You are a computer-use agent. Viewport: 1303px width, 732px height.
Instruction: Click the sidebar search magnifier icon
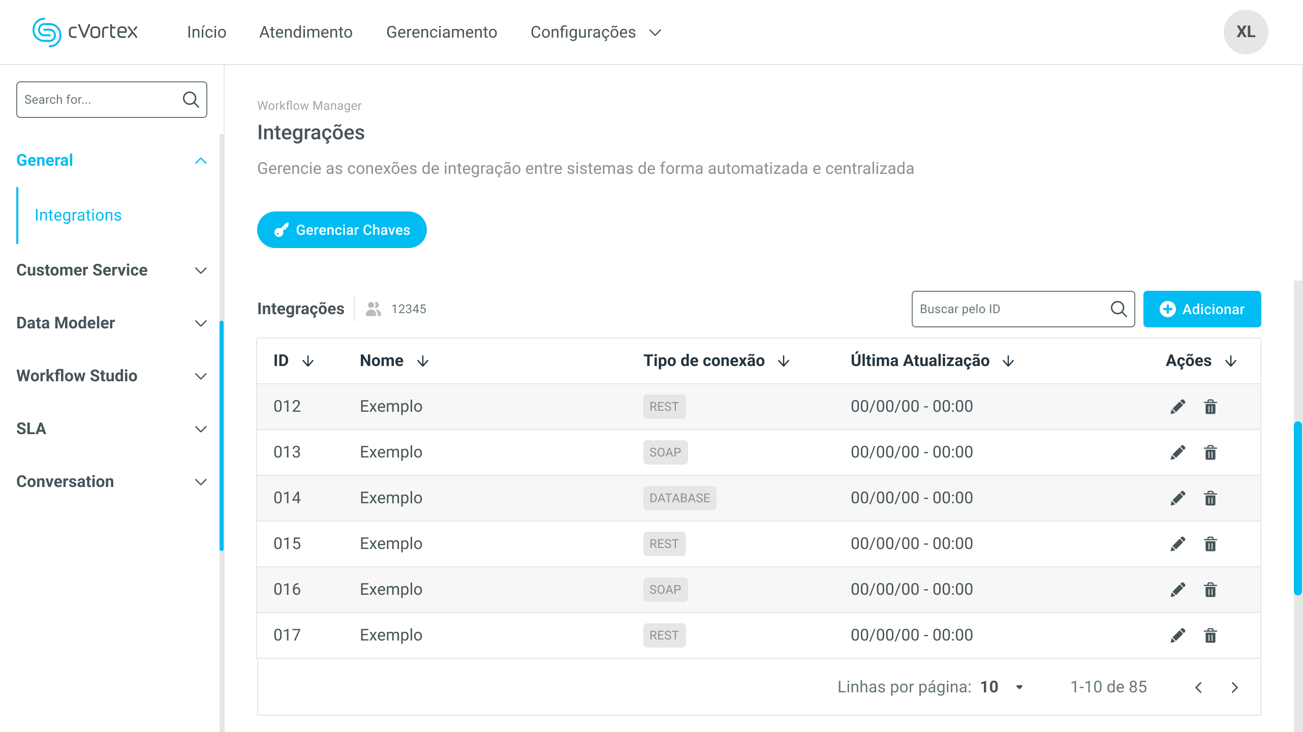pos(191,100)
